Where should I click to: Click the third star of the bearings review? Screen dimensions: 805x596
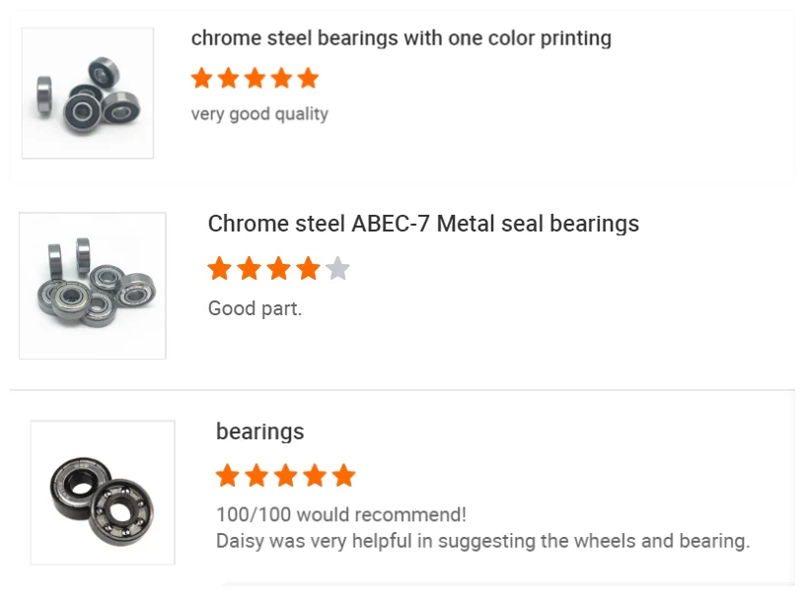(286, 477)
